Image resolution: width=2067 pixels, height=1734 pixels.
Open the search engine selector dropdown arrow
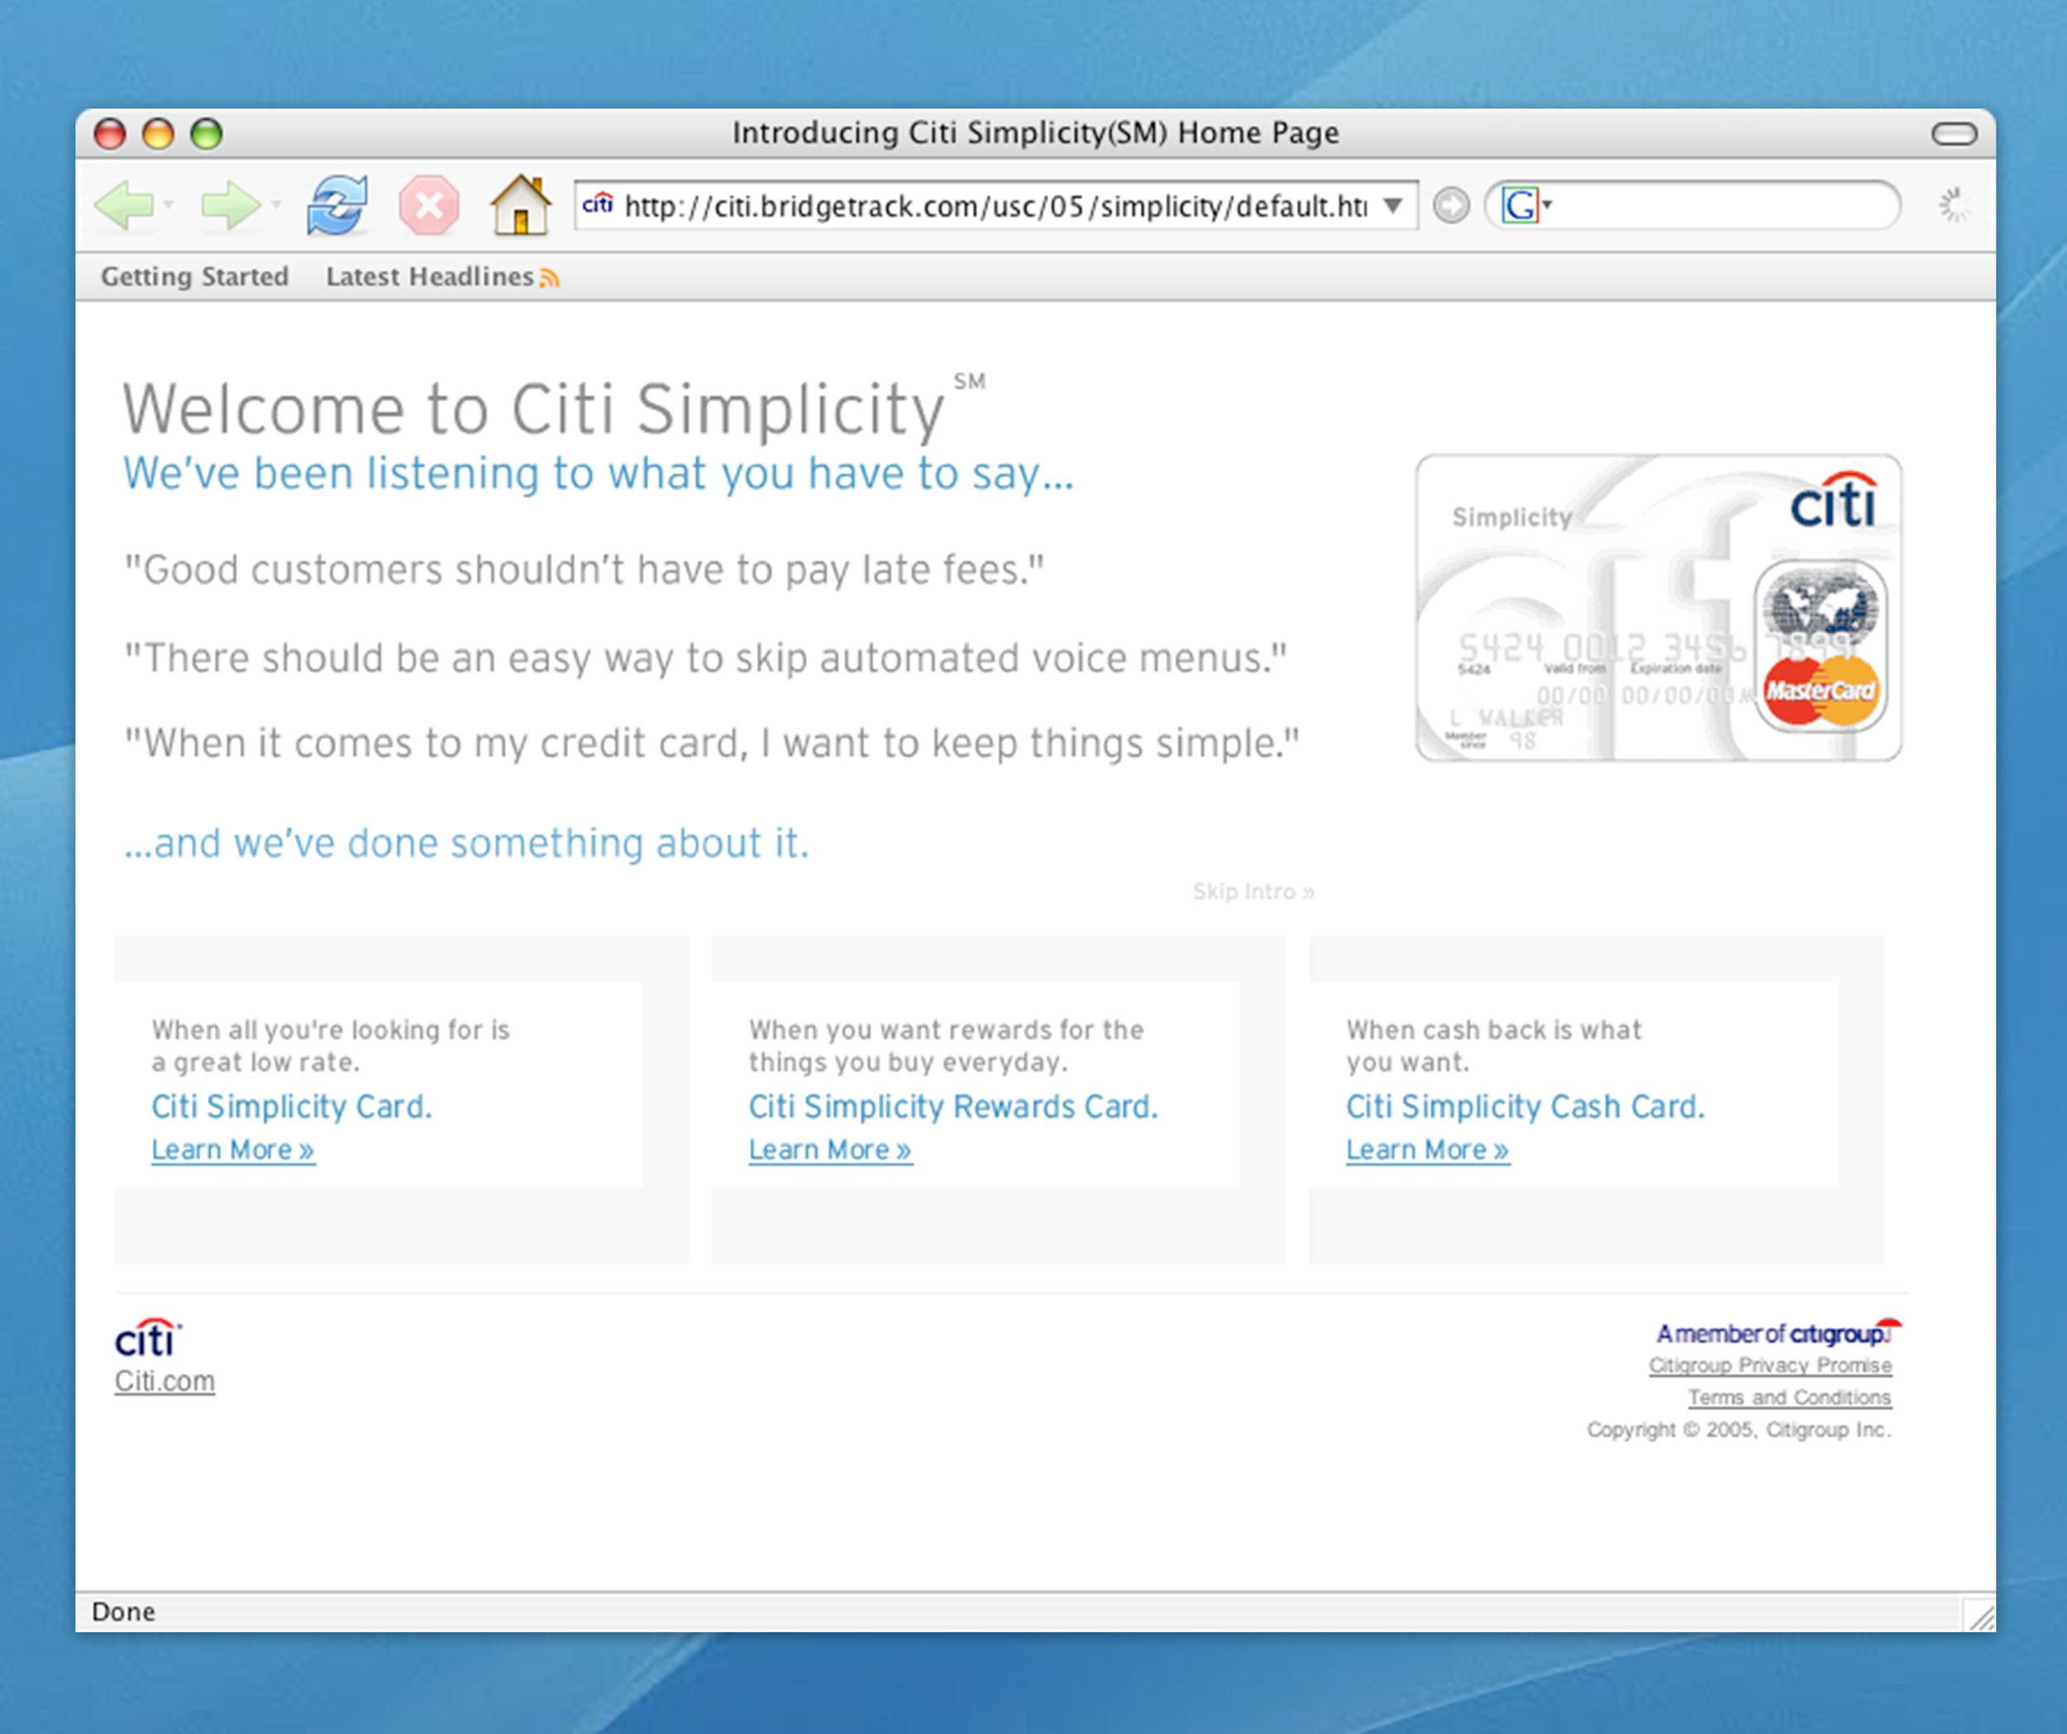(1546, 205)
